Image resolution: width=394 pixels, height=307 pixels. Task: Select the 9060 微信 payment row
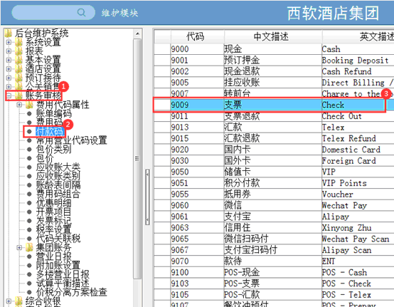pyautogui.click(x=274, y=205)
